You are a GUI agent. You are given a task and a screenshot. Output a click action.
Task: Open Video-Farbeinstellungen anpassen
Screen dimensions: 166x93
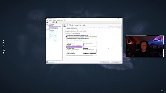coord(54,40)
